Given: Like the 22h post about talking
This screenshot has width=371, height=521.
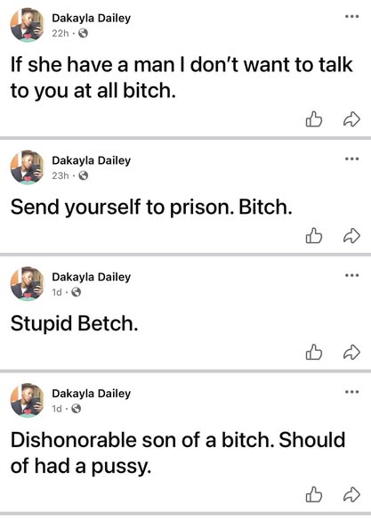Looking at the screenshot, I should click(x=314, y=119).
